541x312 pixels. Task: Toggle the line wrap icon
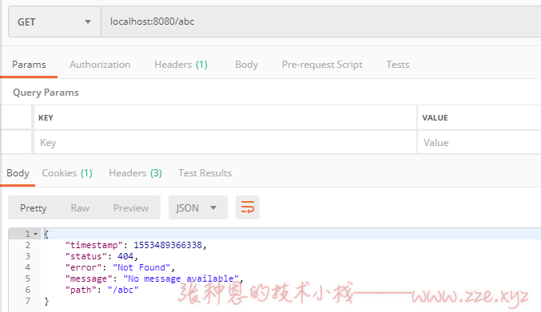click(248, 207)
